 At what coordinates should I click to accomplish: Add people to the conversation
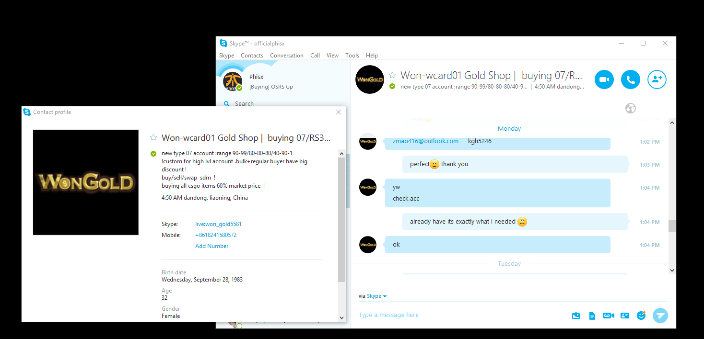(657, 79)
